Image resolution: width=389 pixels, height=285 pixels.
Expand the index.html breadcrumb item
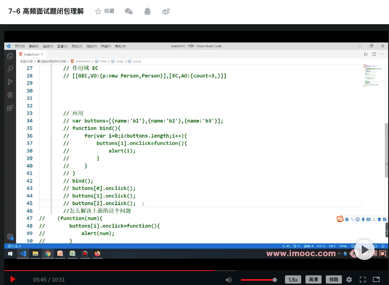click(83, 61)
